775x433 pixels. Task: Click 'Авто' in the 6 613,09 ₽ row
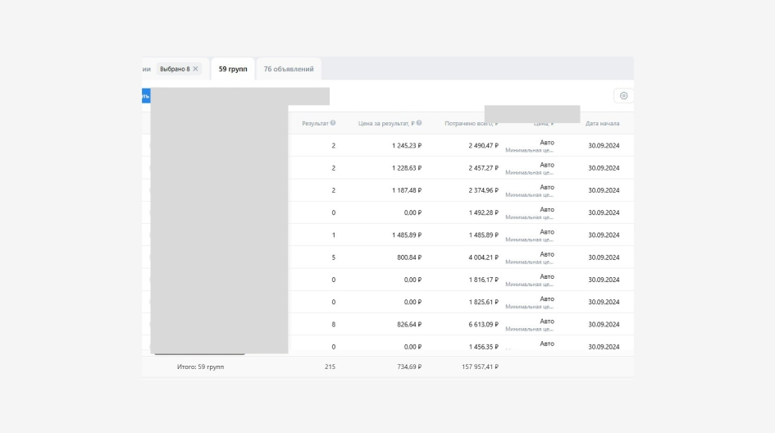(547, 321)
